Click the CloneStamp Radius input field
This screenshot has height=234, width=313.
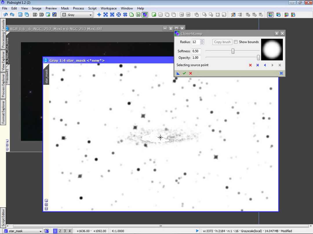(x=196, y=42)
